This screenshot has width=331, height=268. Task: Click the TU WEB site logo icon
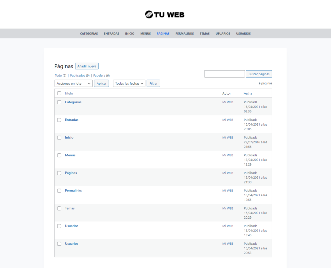148,14
